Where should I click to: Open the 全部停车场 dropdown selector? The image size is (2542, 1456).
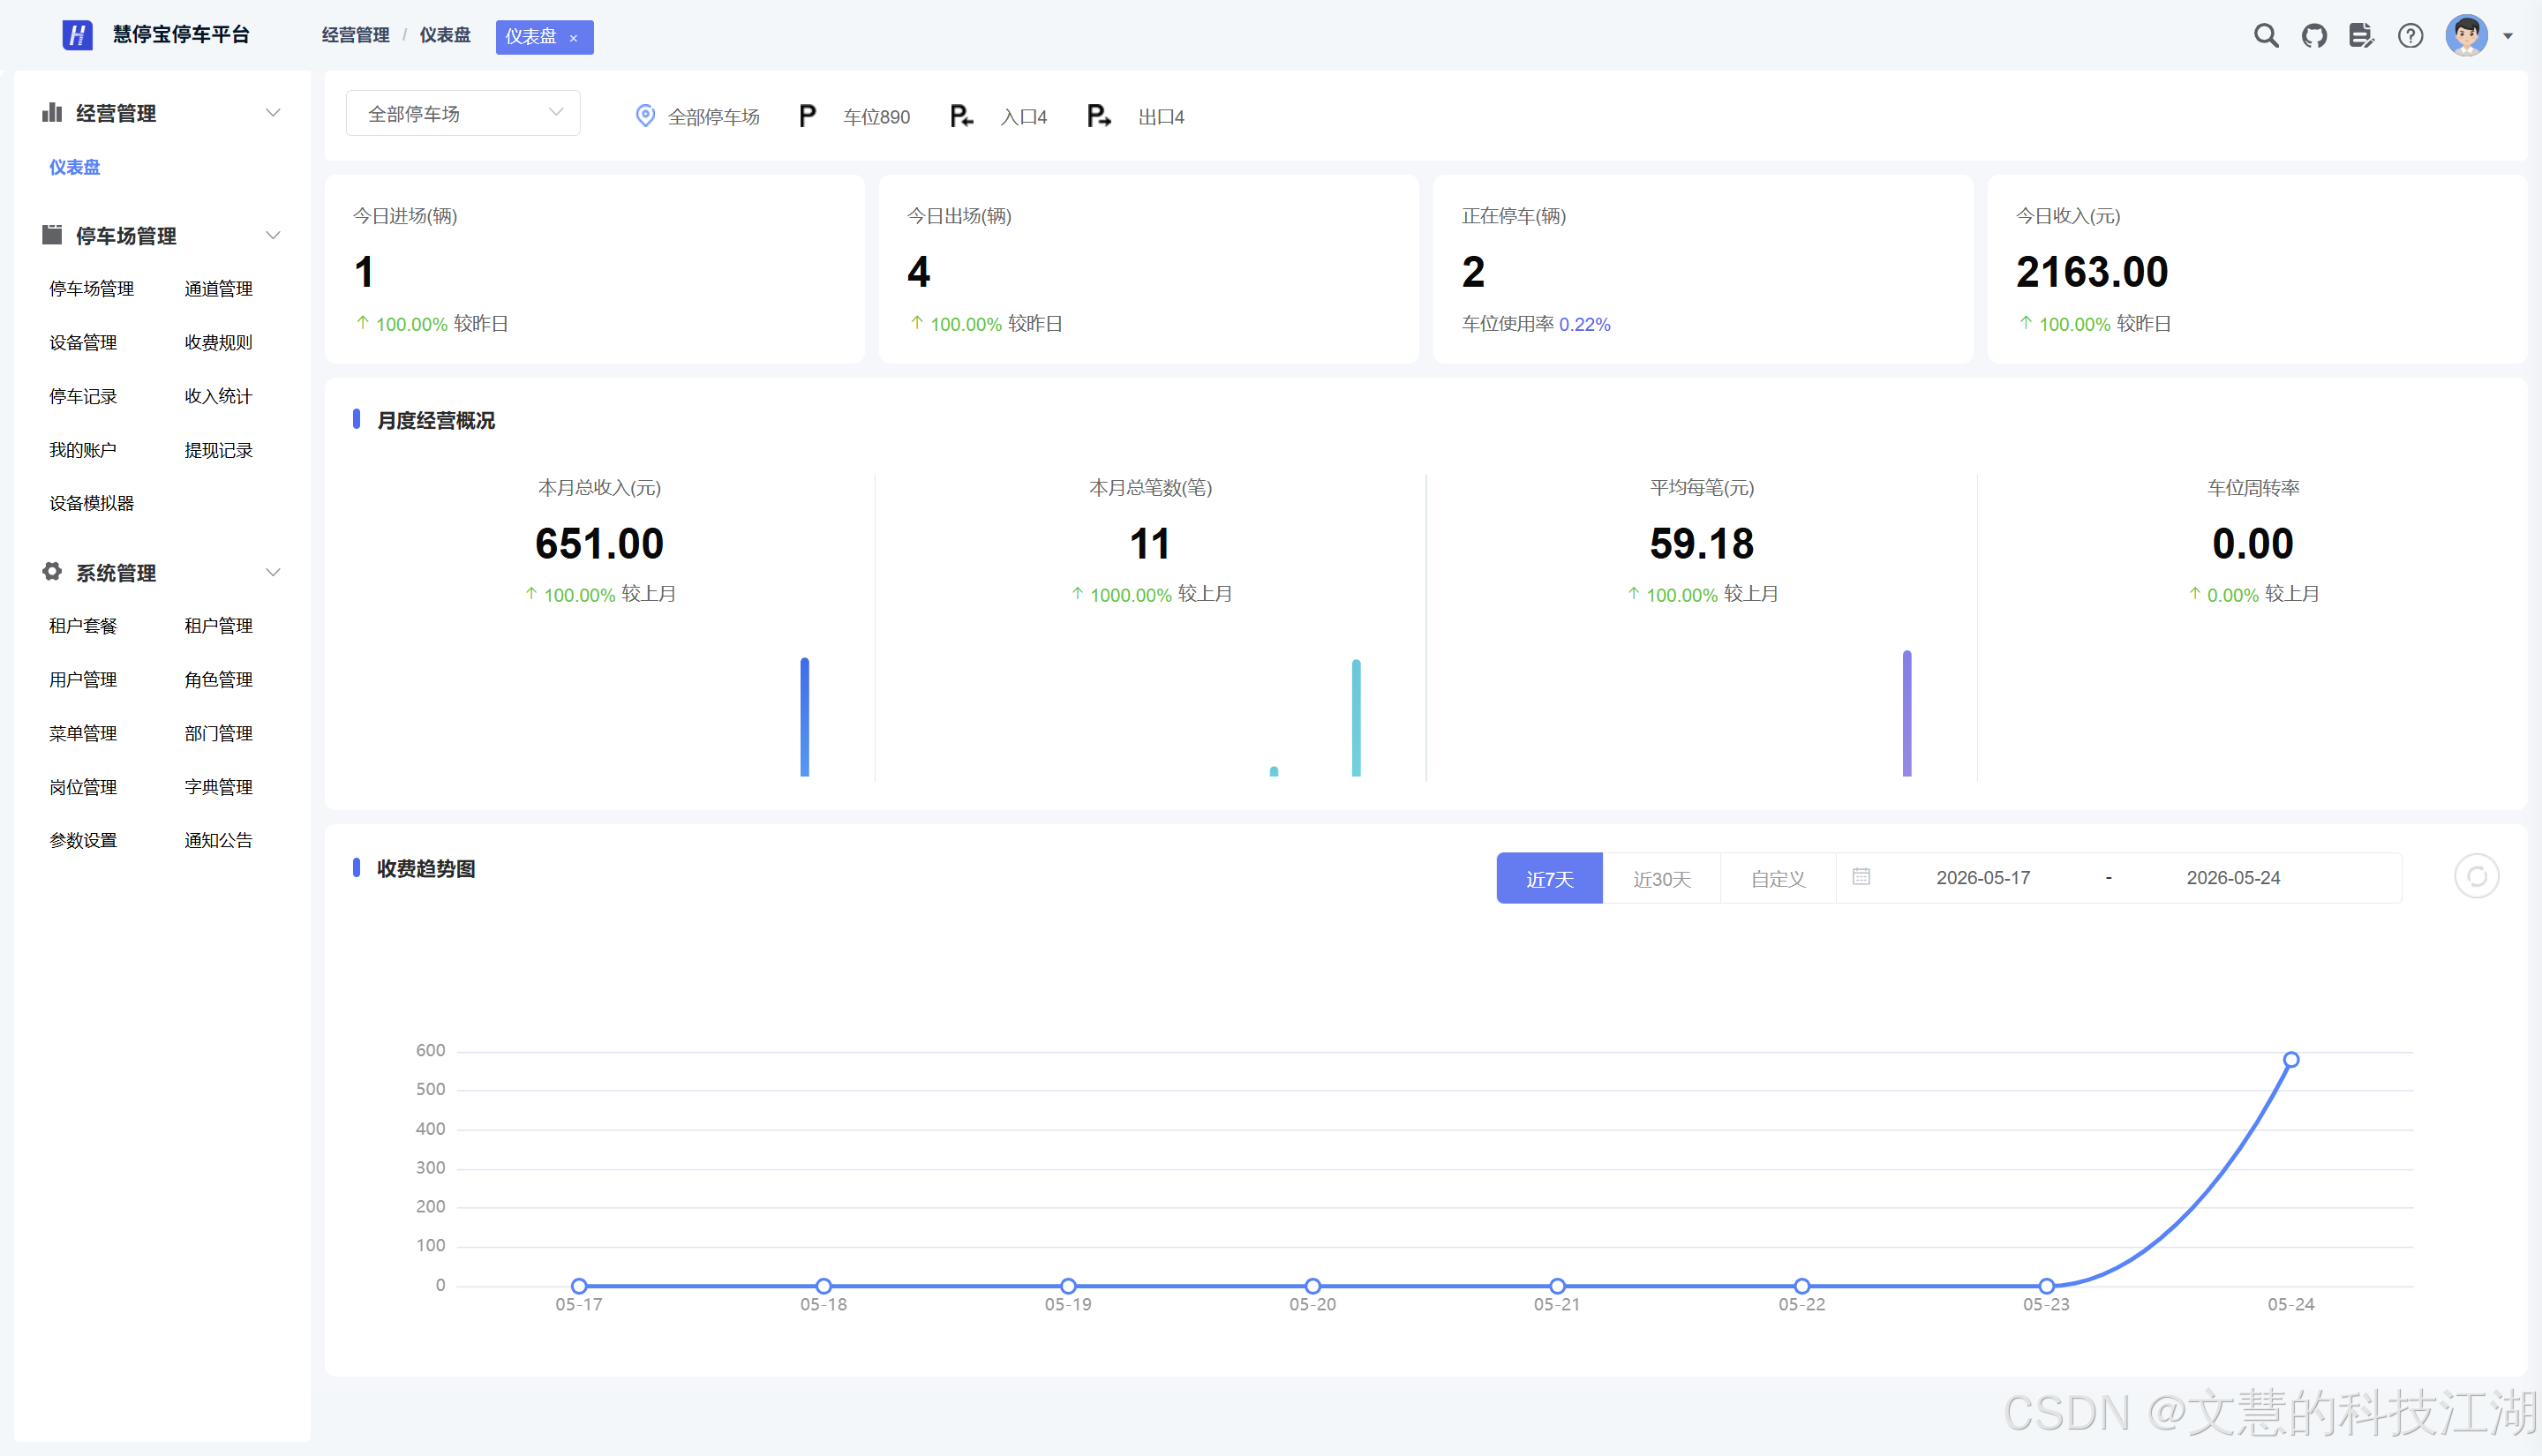[x=463, y=114]
